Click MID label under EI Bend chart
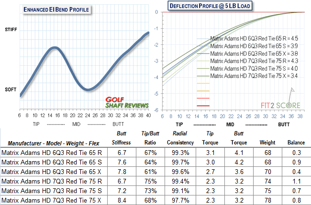The height and width of the screenshot is (205, 311). 77,124
